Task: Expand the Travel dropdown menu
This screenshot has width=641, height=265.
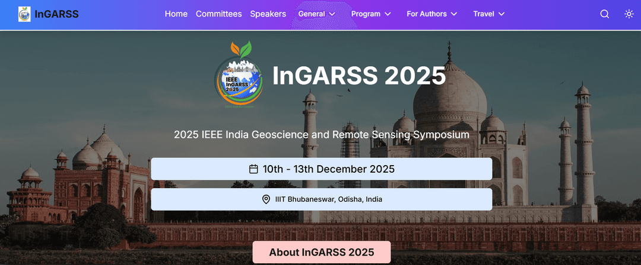Action: 489,14
